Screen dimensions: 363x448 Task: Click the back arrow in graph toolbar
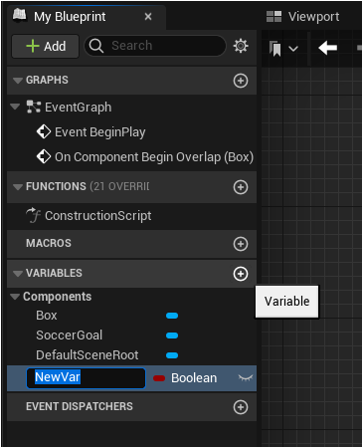(x=327, y=48)
